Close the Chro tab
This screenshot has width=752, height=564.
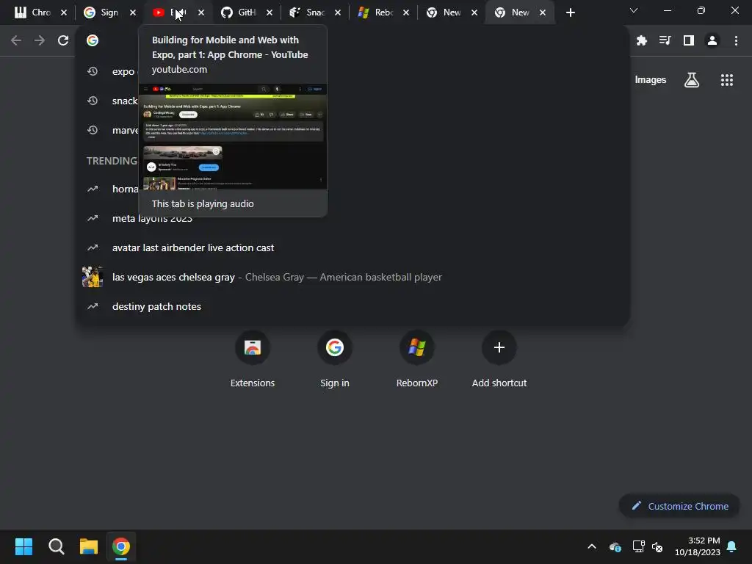point(64,13)
